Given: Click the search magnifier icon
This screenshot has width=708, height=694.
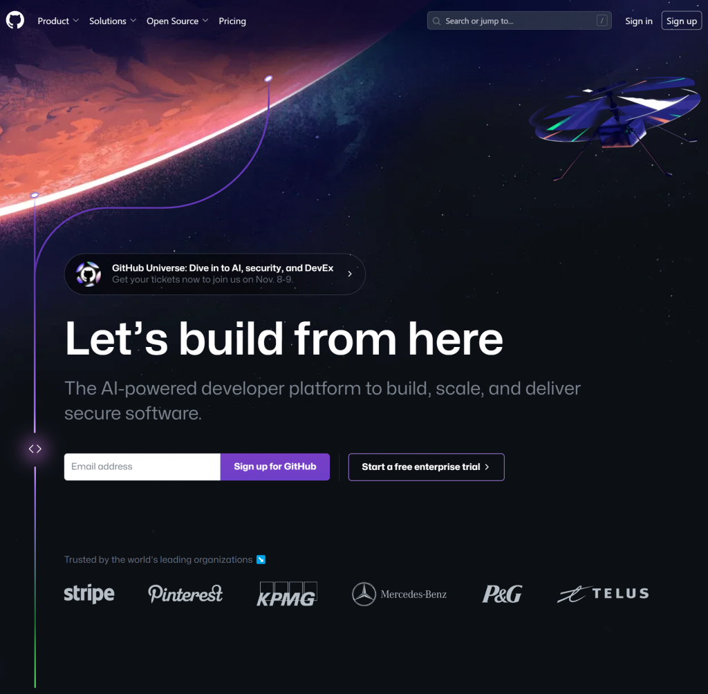Looking at the screenshot, I should 436,21.
